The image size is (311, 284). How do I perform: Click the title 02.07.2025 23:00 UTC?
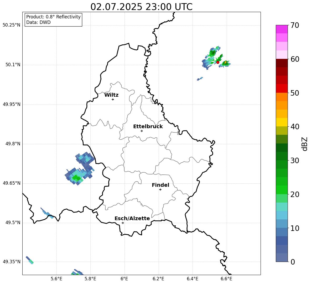point(141,7)
